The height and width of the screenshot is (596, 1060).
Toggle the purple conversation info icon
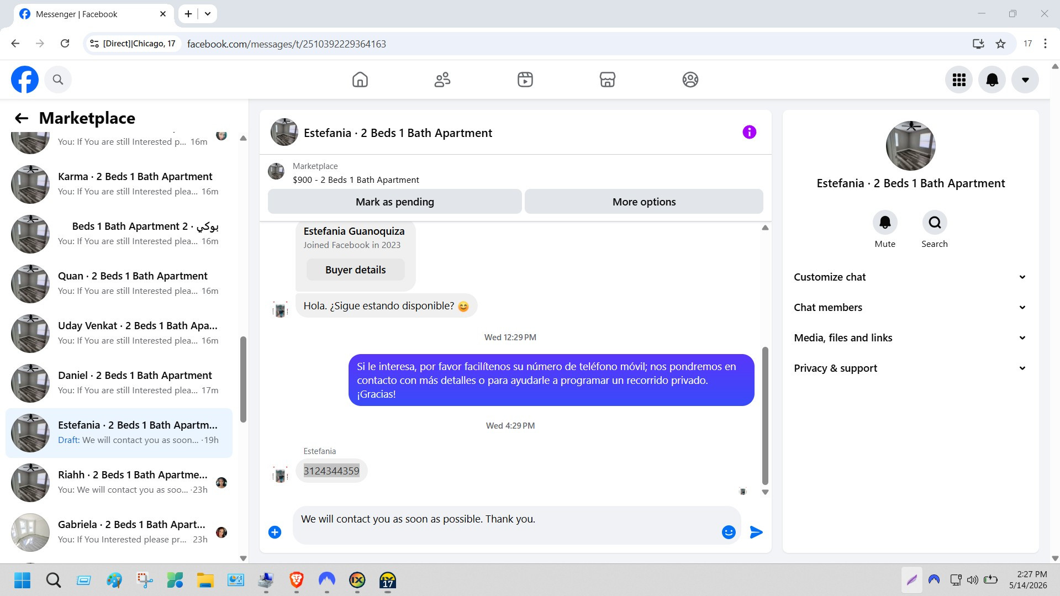click(749, 132)
